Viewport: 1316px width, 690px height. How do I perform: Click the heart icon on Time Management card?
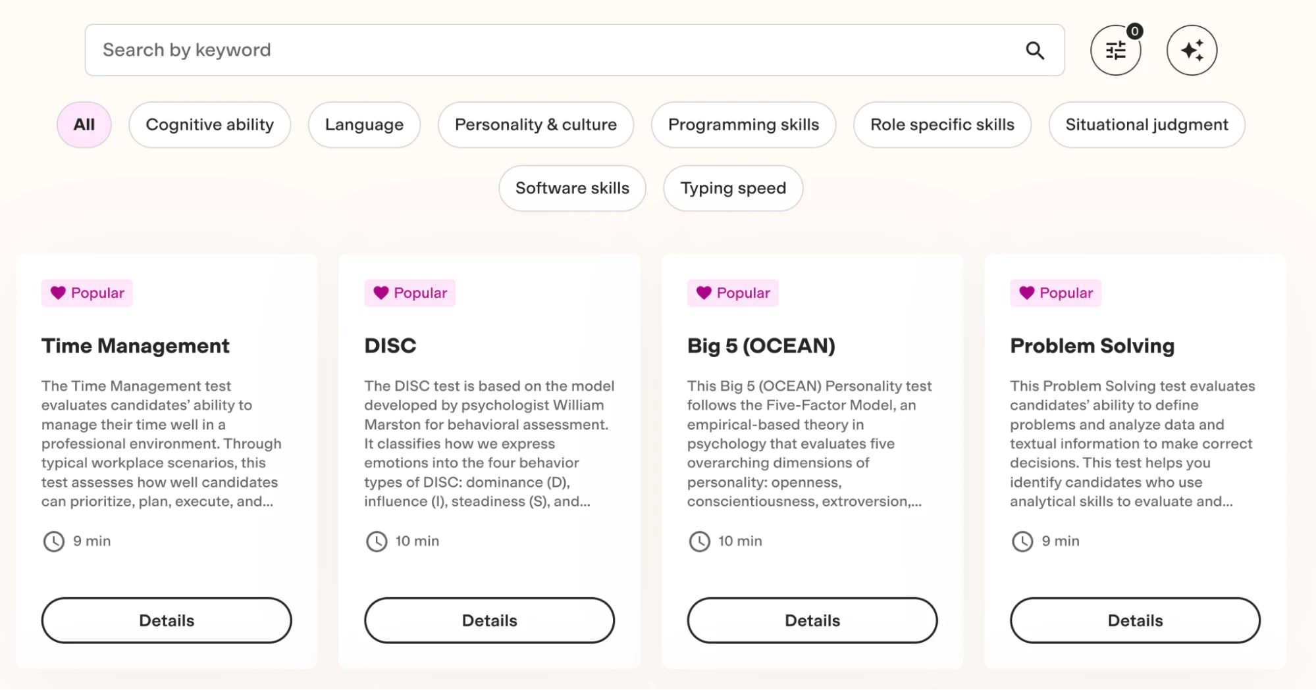58,293
